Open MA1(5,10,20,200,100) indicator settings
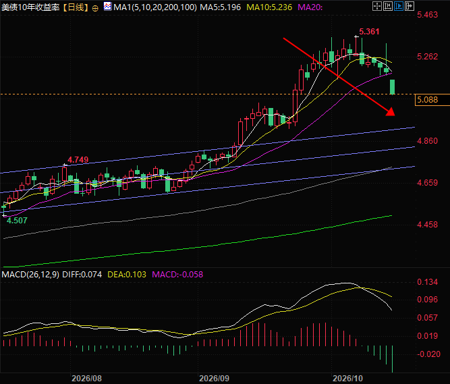Image resolution: width=450 pixels, height=384 pixels. click(x=155, y=7)
